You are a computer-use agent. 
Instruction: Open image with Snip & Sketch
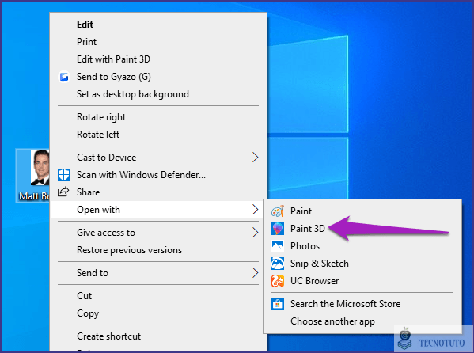pos(362,264)
